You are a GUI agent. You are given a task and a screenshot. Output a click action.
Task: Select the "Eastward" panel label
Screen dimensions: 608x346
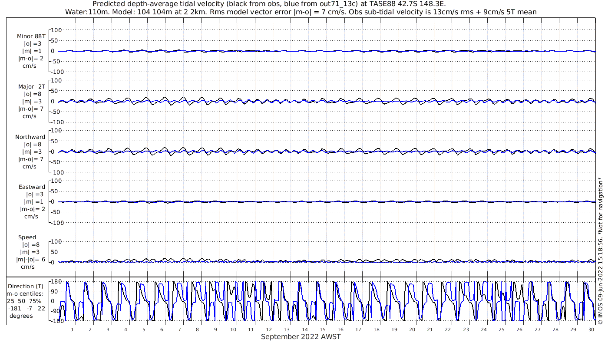pos(32,187)
